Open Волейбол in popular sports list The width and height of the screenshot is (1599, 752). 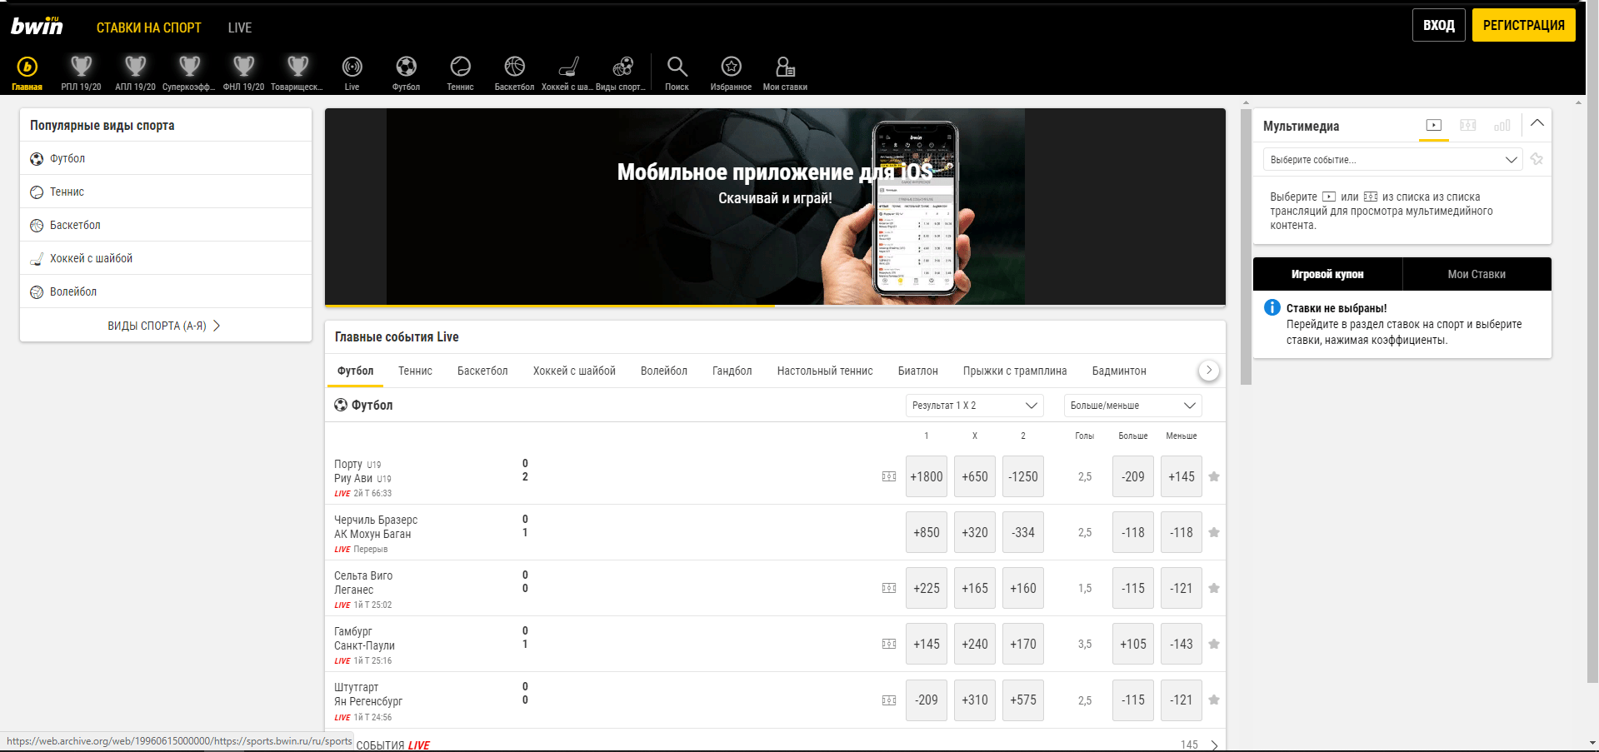point(166,291)
